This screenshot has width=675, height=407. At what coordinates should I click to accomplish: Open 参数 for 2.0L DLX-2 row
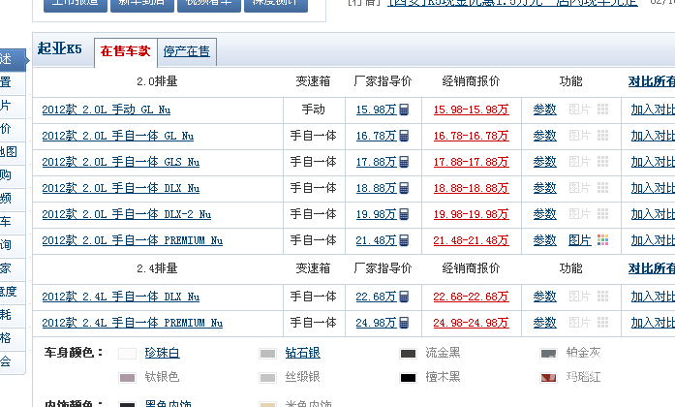coord(545,214)
